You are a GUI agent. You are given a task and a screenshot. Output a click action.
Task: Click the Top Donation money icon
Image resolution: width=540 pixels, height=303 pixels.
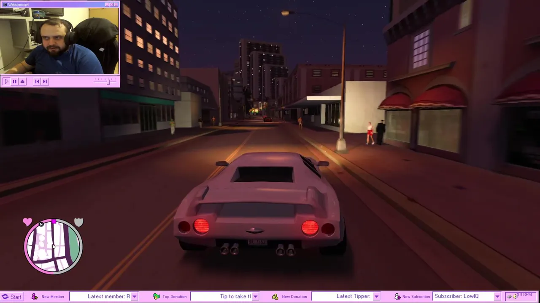pyautogui.click(x=157, y=297)
